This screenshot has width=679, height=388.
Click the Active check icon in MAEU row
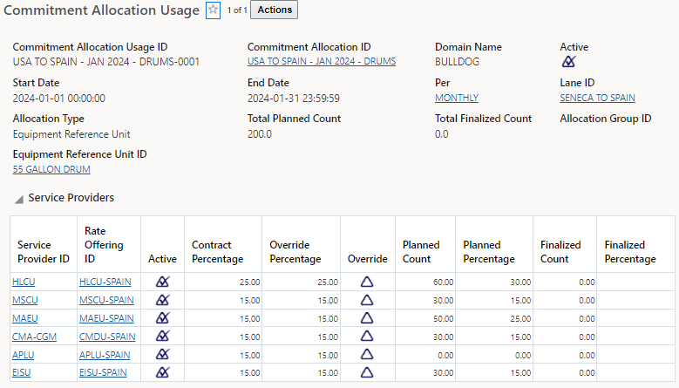click(x=163, y=318)
